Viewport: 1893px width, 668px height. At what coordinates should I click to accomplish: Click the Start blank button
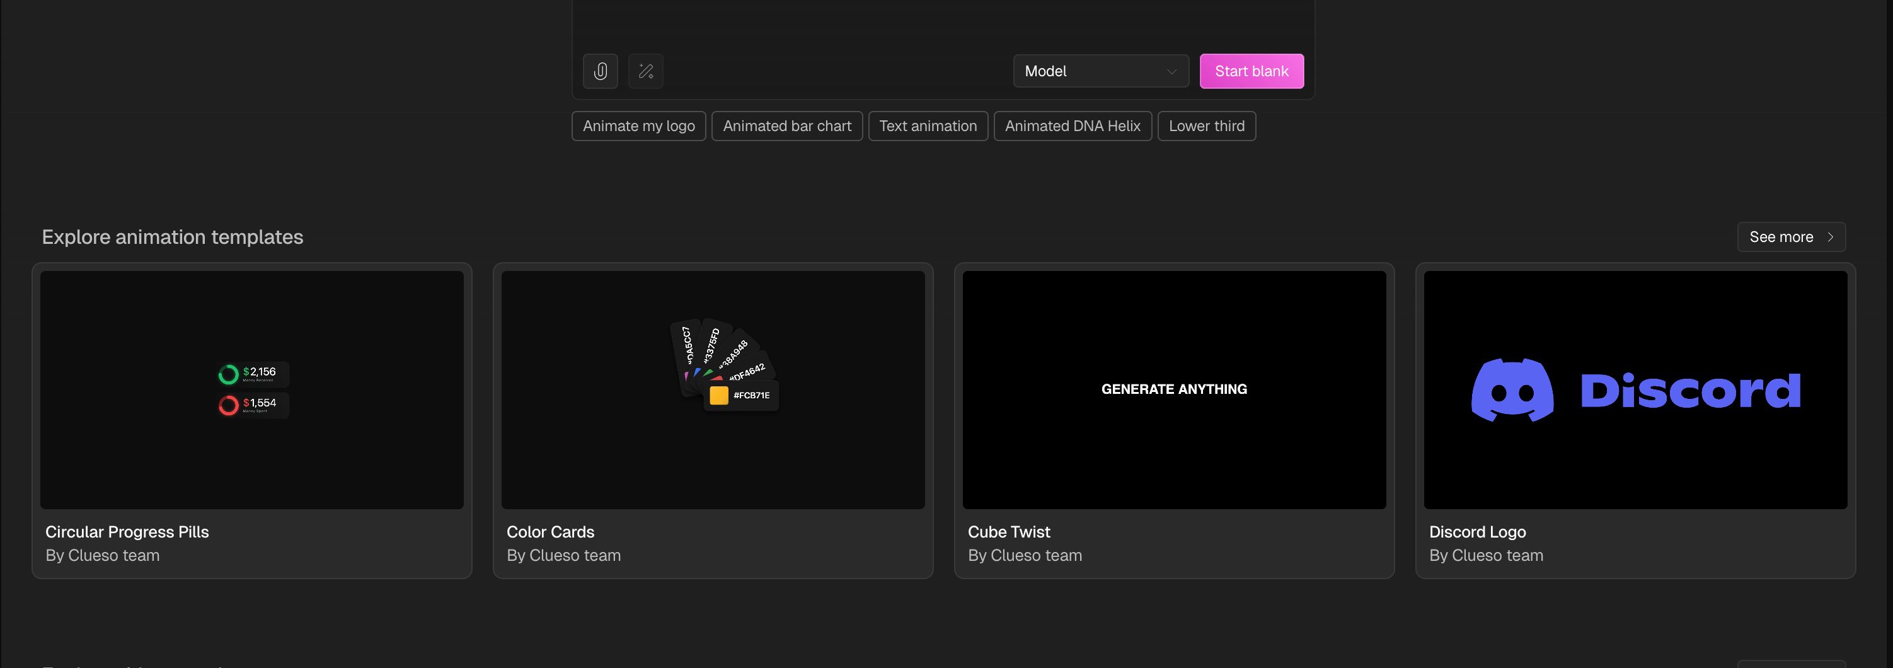coord(1251,71)
